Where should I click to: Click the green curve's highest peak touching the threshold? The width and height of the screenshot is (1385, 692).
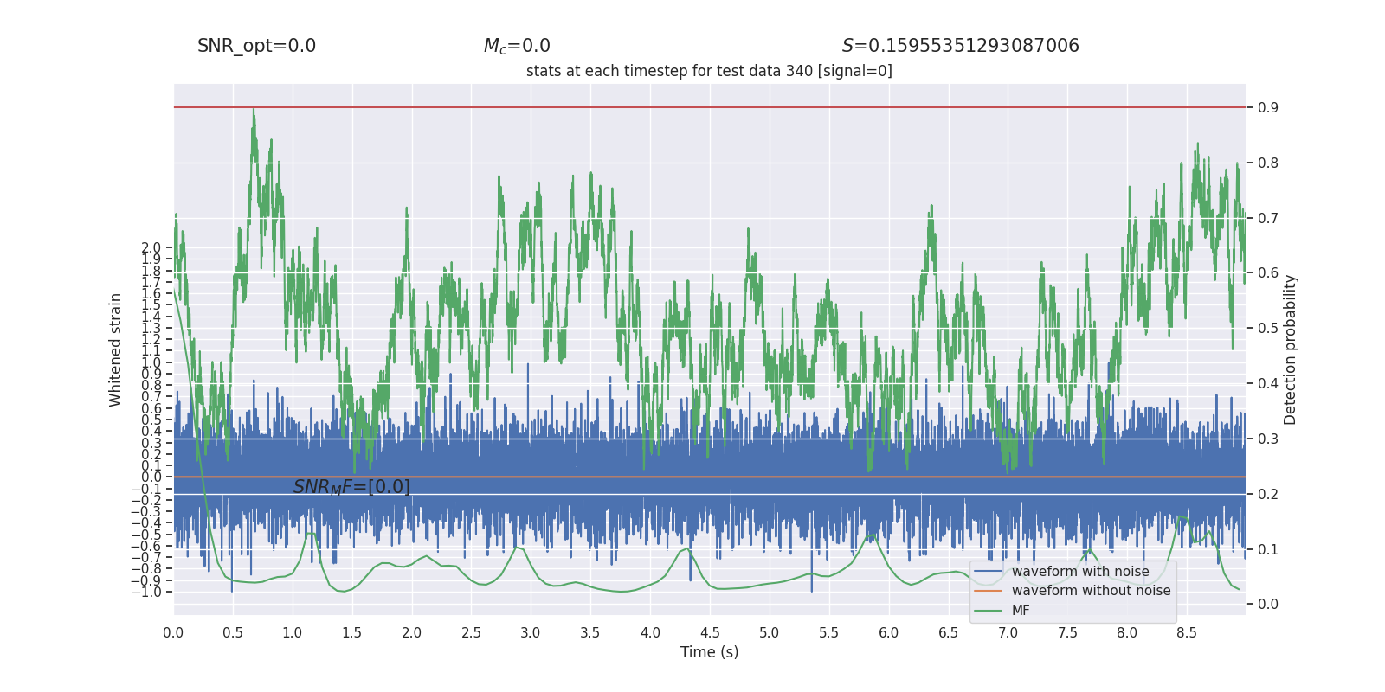(x=254, y=111)
